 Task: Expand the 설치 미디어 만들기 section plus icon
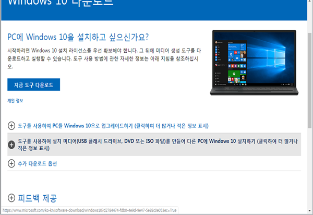(x=11, y=145)
